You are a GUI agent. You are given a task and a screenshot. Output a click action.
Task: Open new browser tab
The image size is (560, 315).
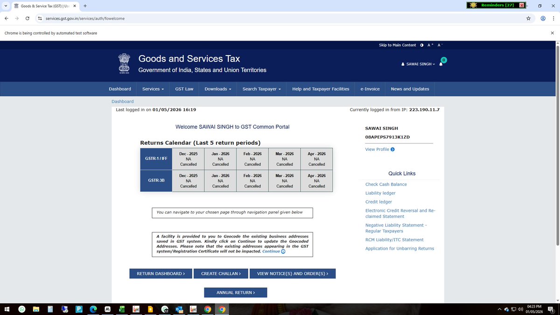point(85,6)
